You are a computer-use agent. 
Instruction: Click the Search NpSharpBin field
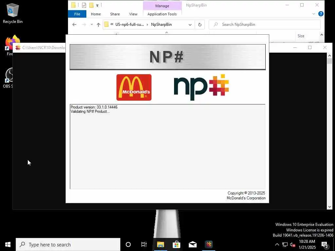[x=264, y=25]
